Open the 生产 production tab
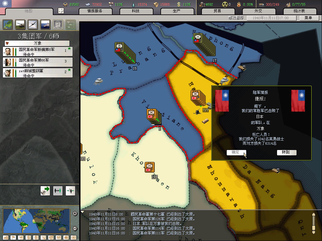This screenshot has height=241, width=322. tap(176, 11)
